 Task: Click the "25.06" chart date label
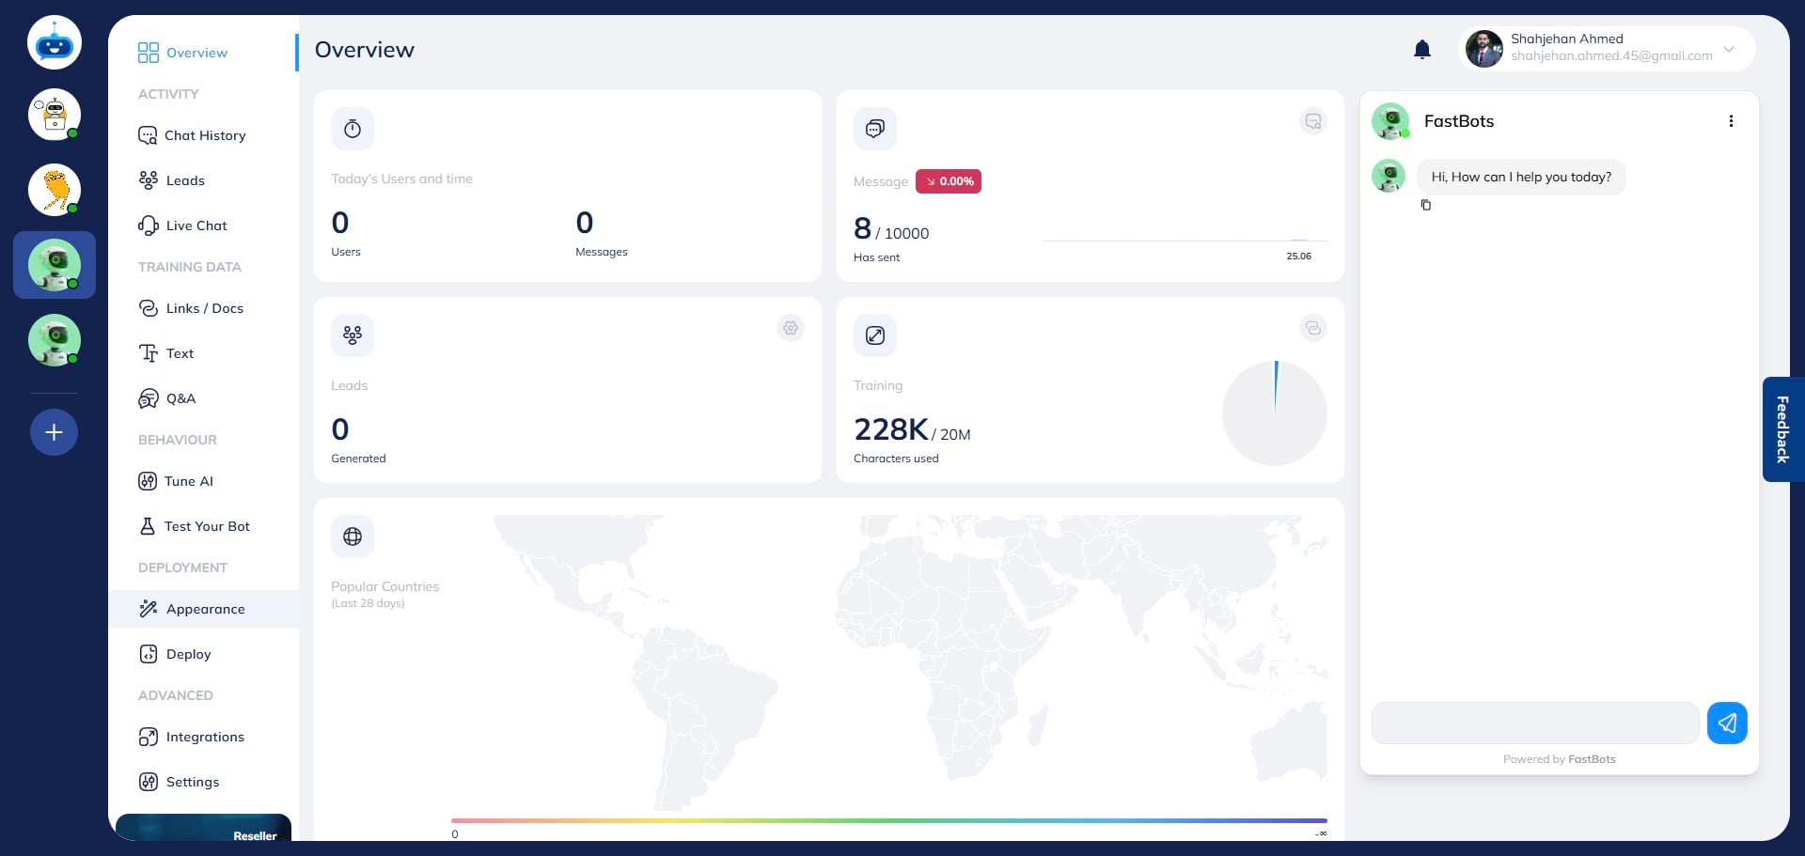tap(1299, 256)
